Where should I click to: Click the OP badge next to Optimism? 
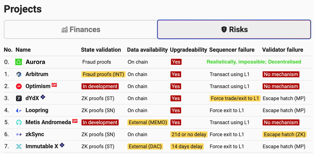point(54,85)
